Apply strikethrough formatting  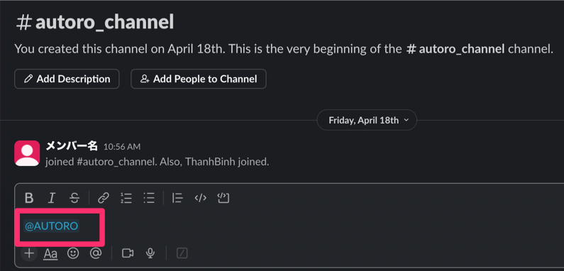(74, 198)
